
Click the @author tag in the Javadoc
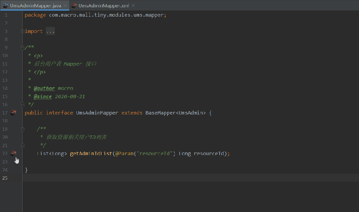click(x=44, y=88)
